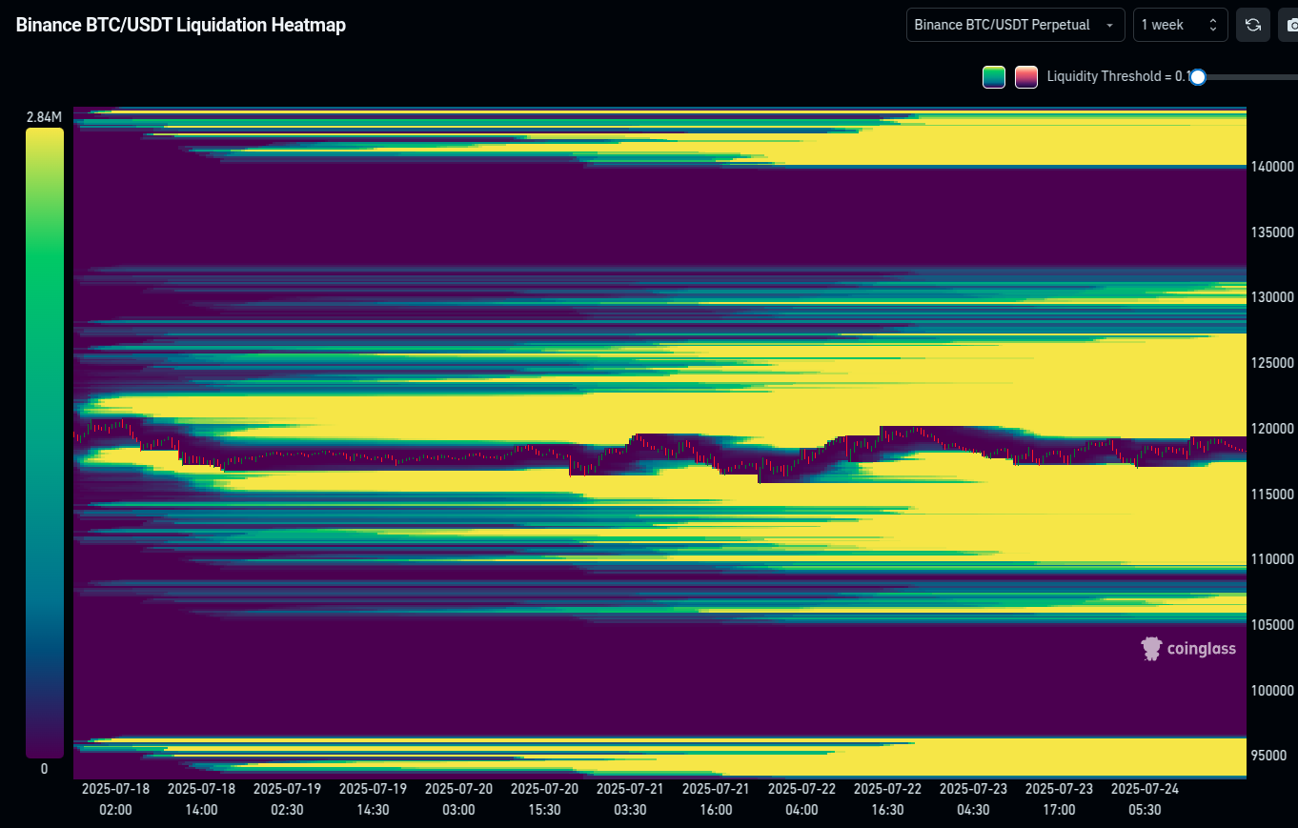Refresh the liquidation heatmap data
1298x828 pixels.
coord(1253,25)
